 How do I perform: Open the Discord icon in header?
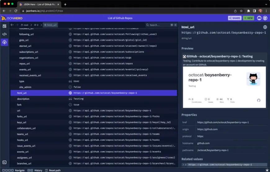pos(259,18)
